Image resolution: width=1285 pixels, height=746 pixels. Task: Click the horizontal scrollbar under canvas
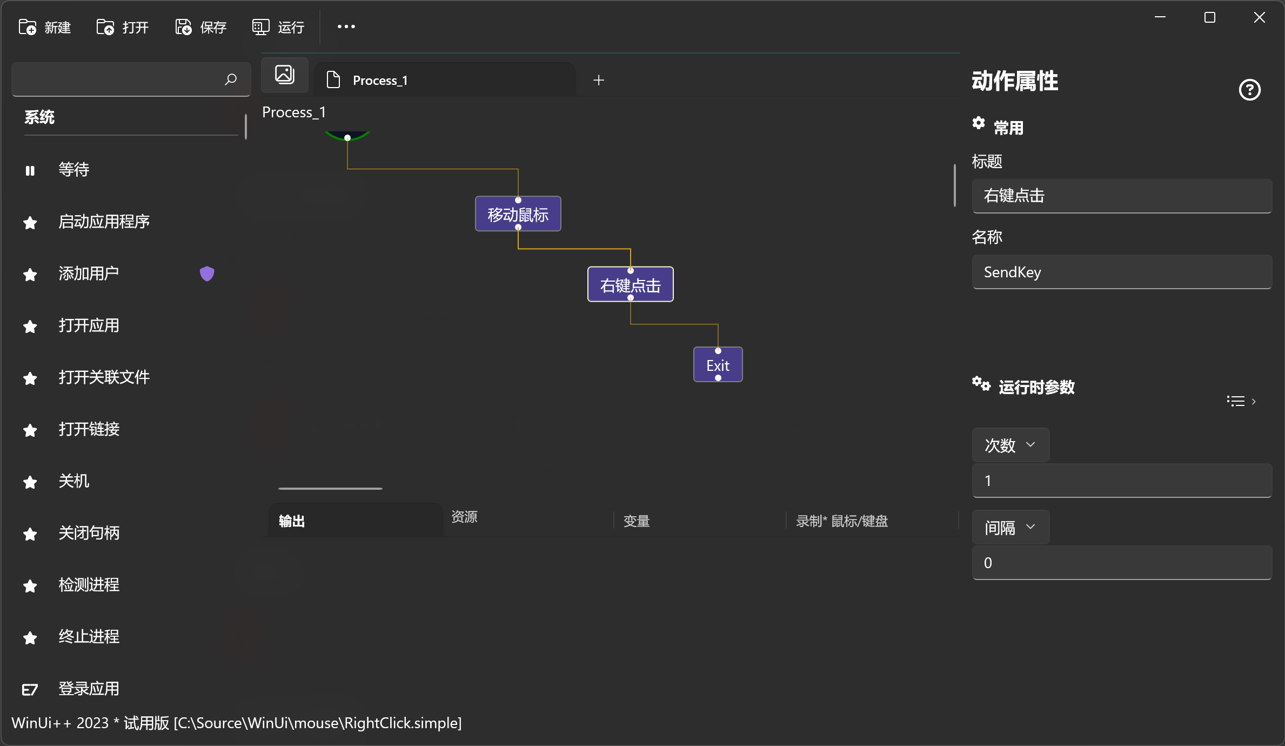coord(330,488)
